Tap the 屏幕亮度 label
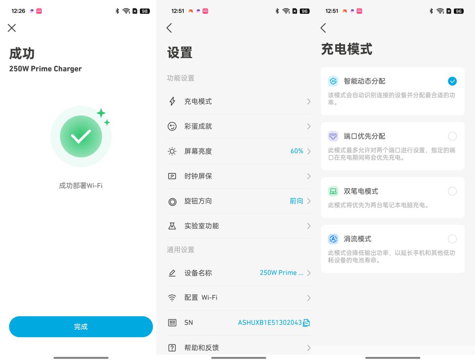 [x=198, y=151]
